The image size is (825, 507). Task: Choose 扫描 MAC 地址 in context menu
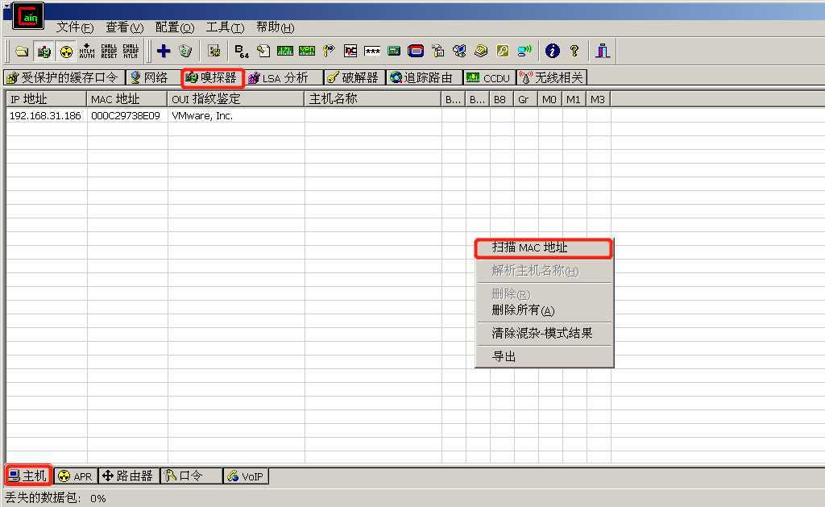(544, 247)
